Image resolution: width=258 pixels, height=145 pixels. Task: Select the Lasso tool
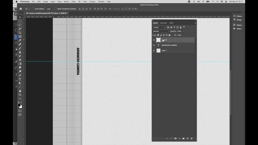coord(20,25)
